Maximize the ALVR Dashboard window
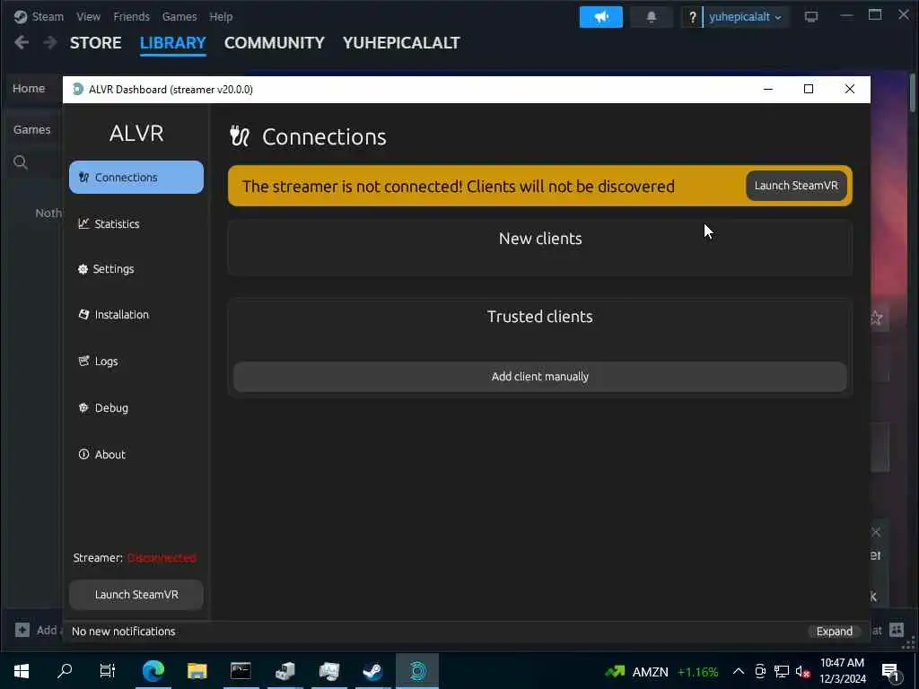Image resolution: width=919 pixels, height=689 pixels. (x=809, y=89)
